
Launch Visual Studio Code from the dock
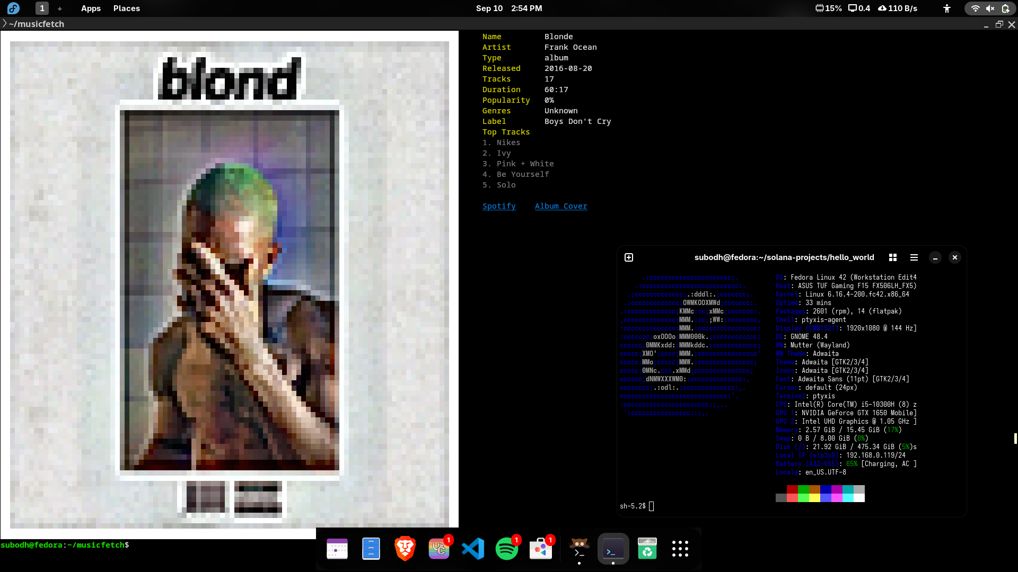pos(473,549)
